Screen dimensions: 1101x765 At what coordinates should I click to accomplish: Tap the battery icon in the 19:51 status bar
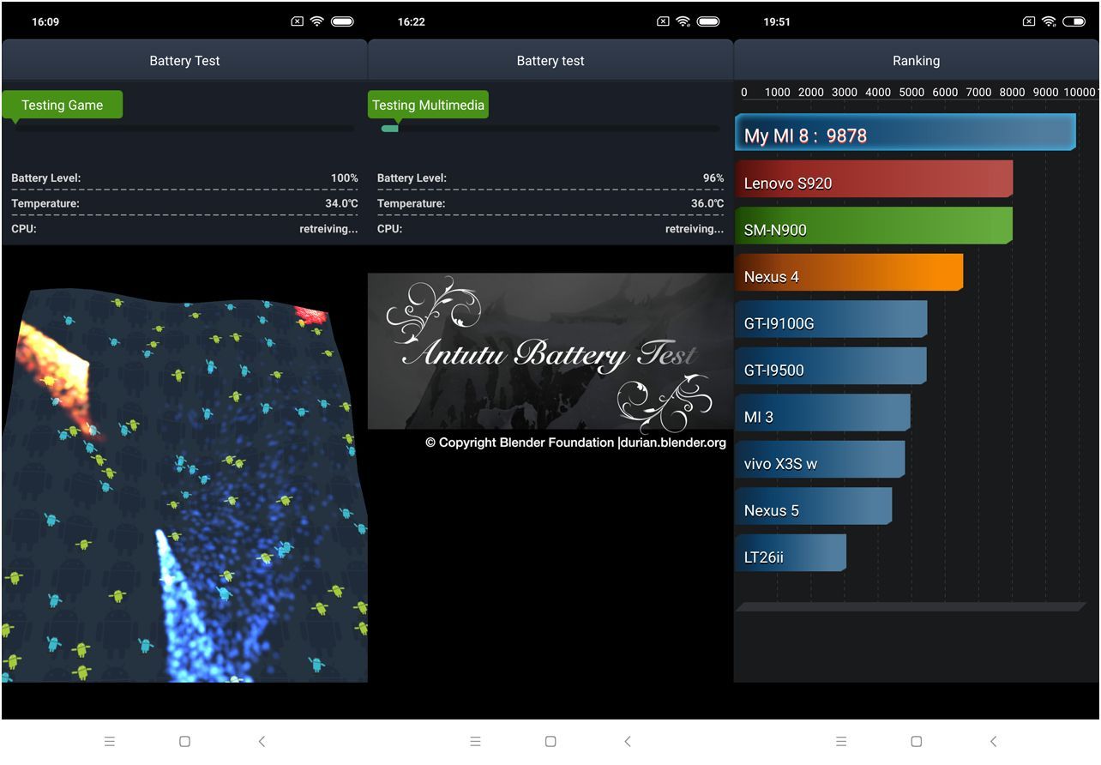1074,21
